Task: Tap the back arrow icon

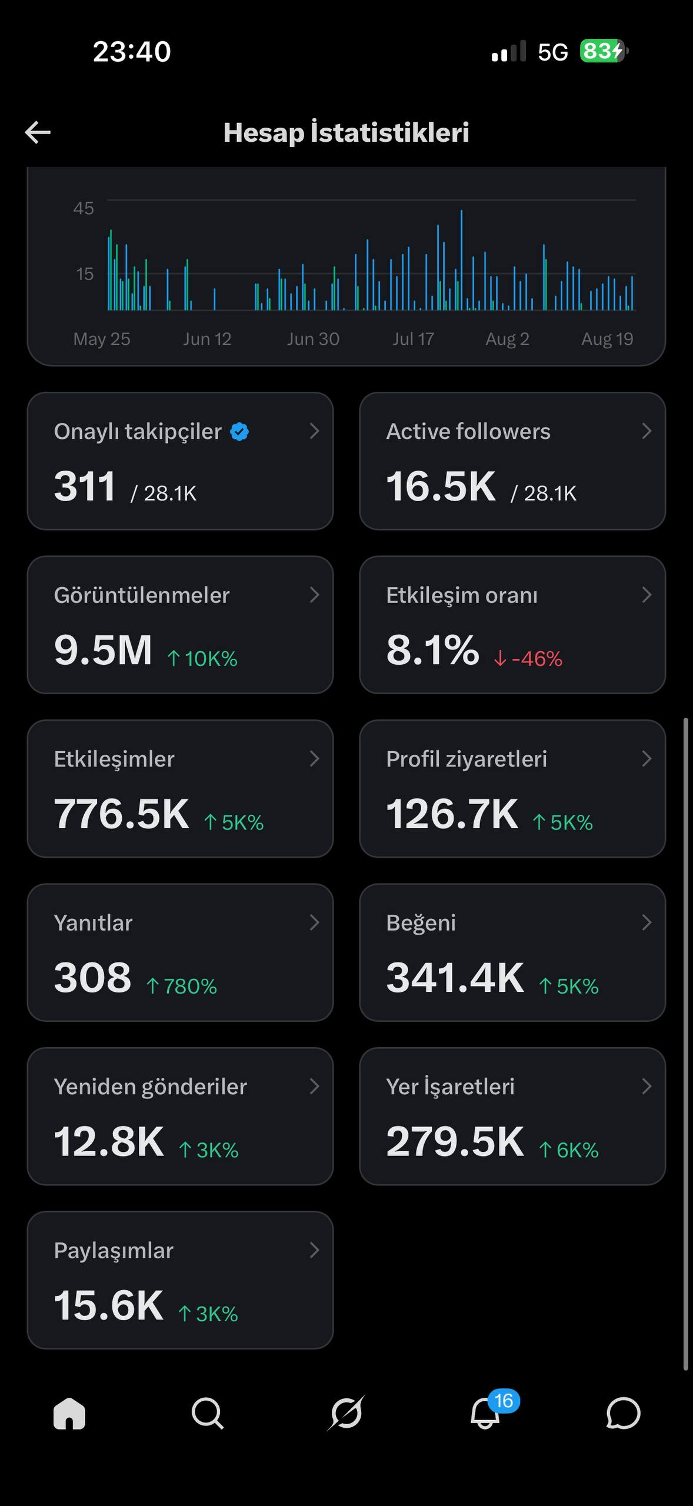Action: (x=38, y=132)
